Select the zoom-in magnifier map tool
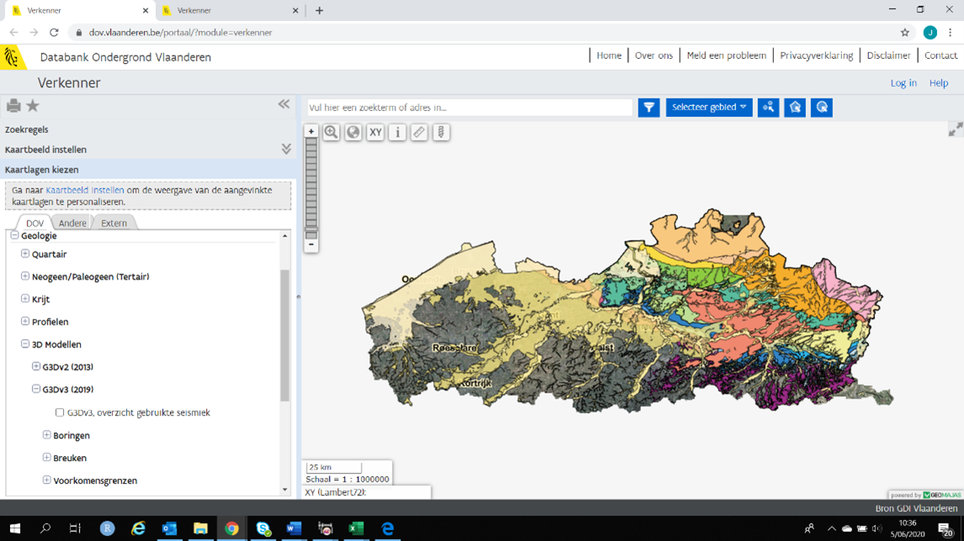 (331, 132)
